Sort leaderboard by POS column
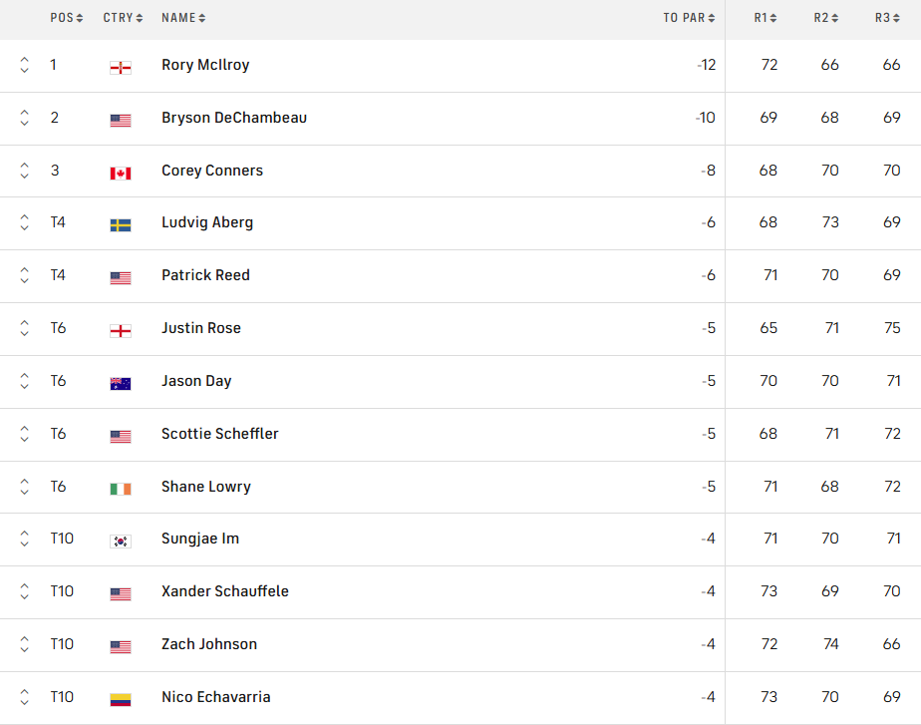The height and width of the screenshot is (725, 921). [67, 18]
